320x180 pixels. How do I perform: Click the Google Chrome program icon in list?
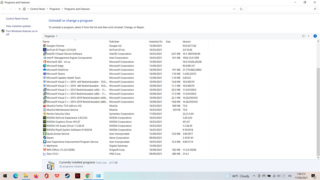click(44, 46)
